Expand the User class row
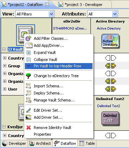Viewport: 129px width, 148px height. coord(5,89)
